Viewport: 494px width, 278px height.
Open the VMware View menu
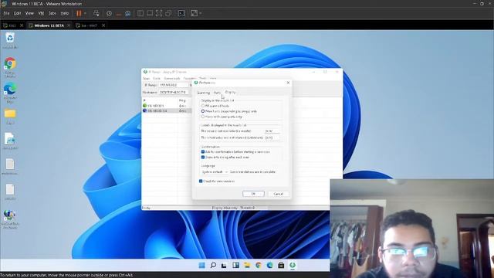point(29,13)
